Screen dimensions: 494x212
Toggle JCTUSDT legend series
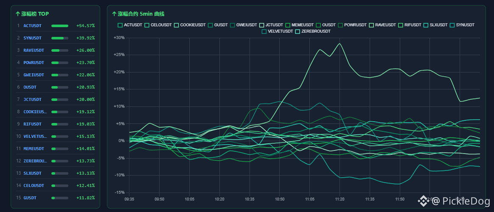point(271,25)
